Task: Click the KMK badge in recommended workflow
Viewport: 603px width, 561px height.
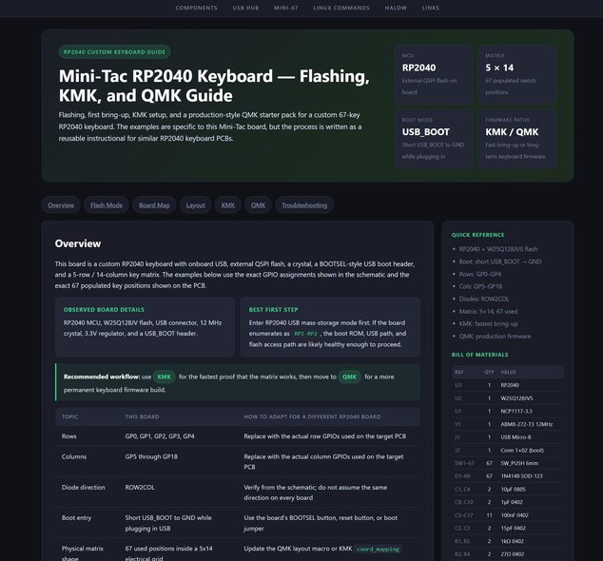Action: tap(165, 377)
